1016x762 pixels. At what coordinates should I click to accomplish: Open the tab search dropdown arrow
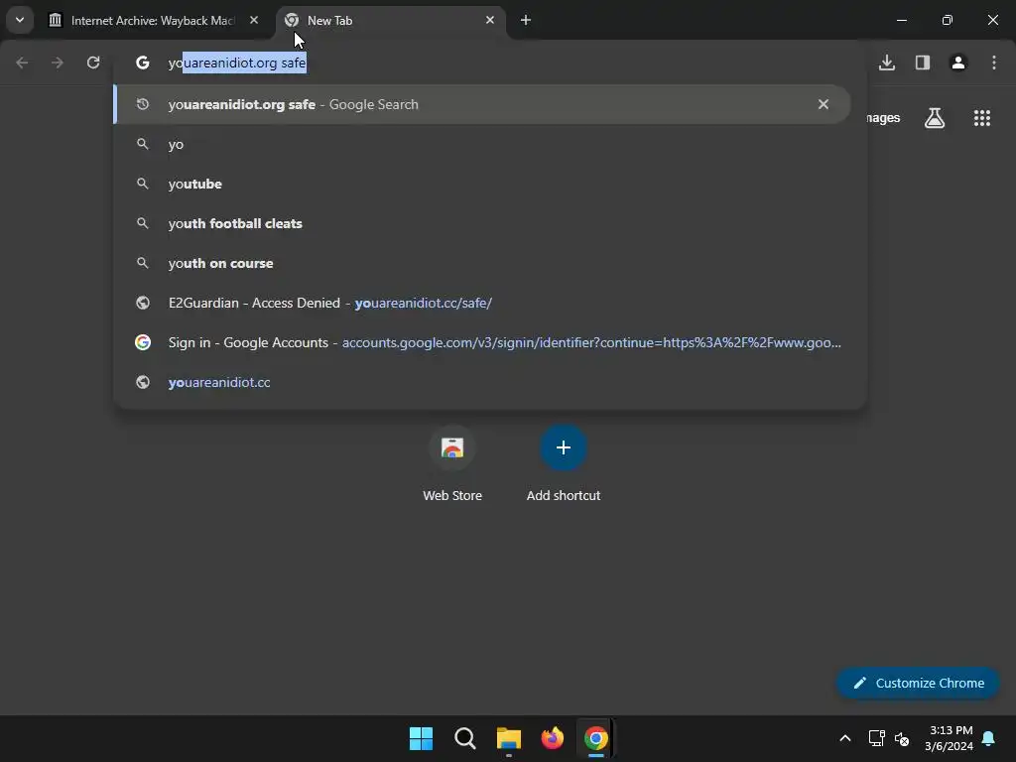20,20
